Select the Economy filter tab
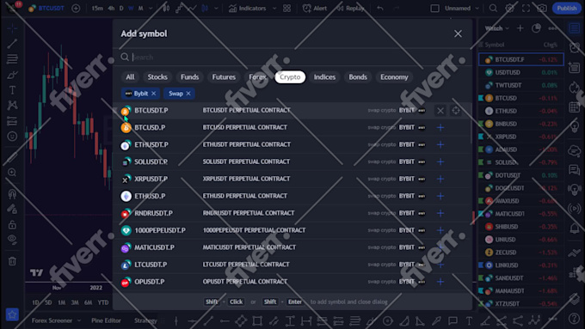The width and height of the screenshot is (585, 329). point(394,77)
